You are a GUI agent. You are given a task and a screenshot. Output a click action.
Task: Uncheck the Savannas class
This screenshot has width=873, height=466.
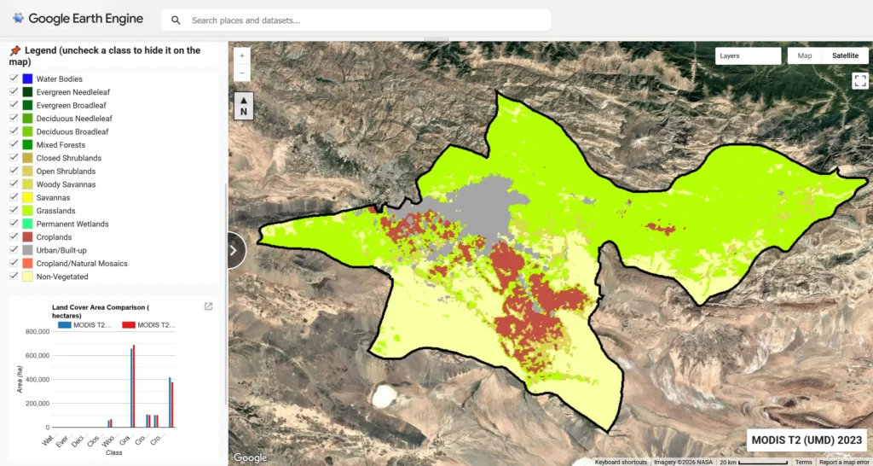tap(14, 197)
